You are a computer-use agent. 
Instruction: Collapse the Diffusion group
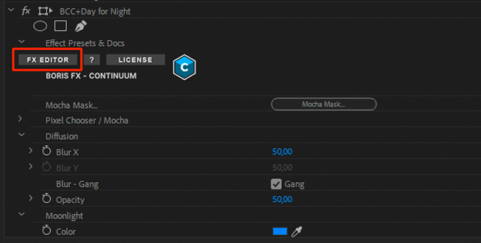[x=21, y=134]
